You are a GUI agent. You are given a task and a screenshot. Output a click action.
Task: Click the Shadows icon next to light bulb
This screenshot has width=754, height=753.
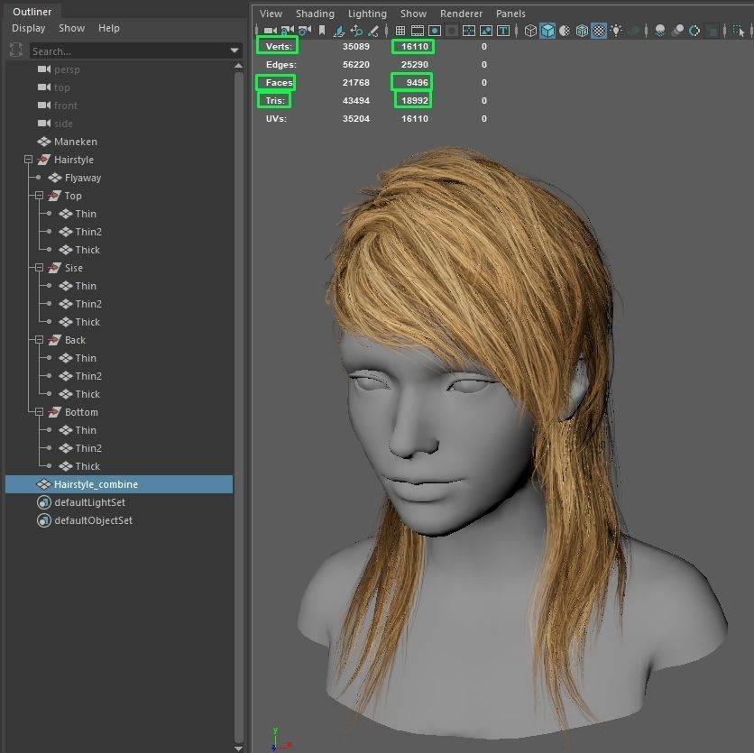tap(634, 31)
